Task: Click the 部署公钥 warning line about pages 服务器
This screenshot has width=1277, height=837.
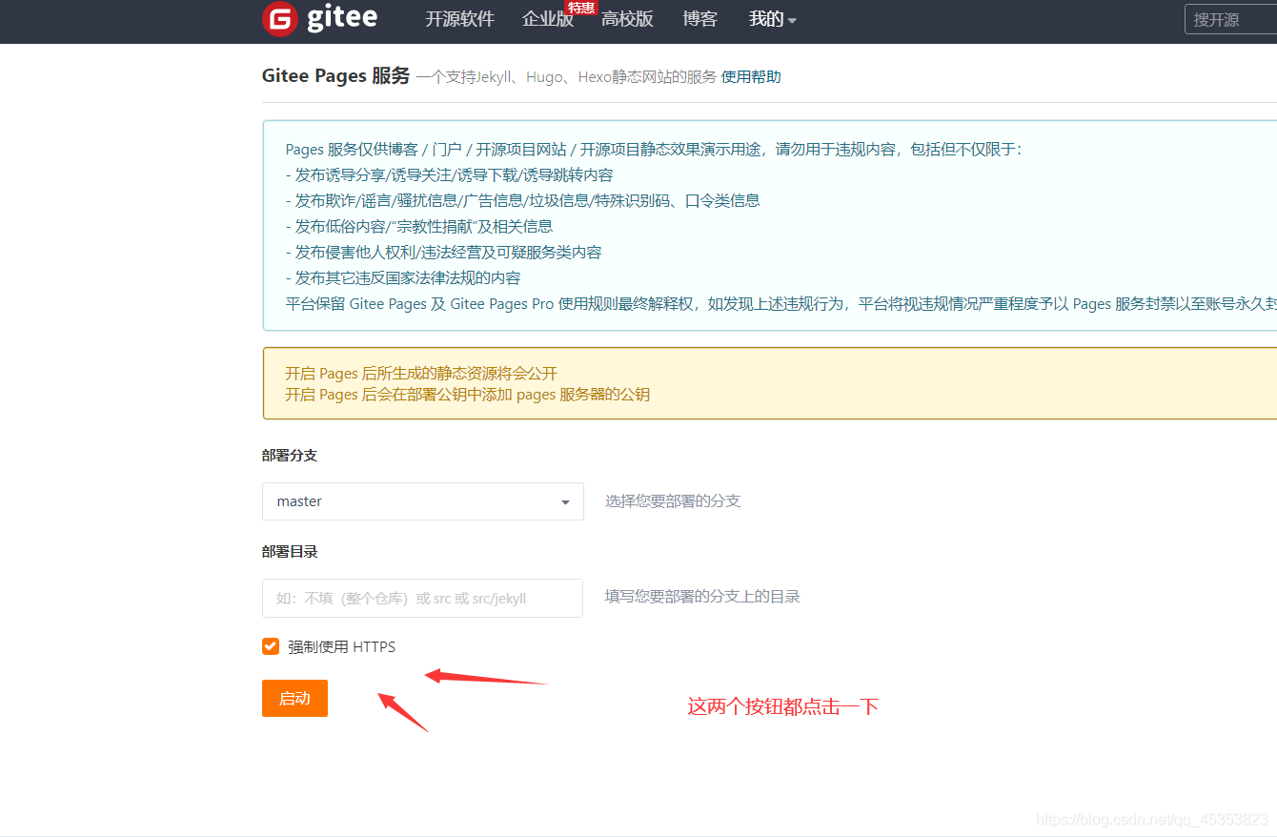Action: pyautogui.click(x=467, y=395)
